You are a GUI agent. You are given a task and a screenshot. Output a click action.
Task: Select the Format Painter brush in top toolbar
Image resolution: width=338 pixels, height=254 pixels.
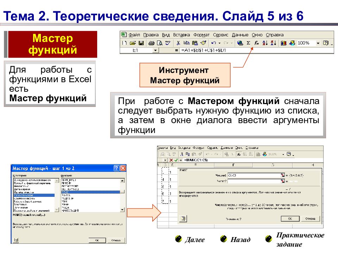coord(203,43)
